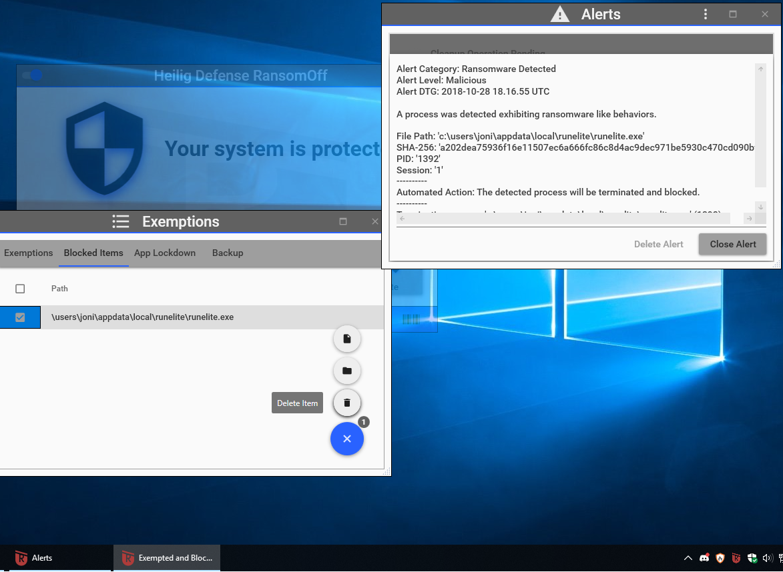
Task: Click the Close Alert button
Action: pos(732,245)
